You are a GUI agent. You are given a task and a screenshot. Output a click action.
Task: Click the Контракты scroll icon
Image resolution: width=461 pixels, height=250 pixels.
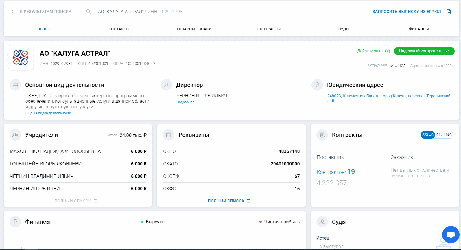(x=322, y=135)
